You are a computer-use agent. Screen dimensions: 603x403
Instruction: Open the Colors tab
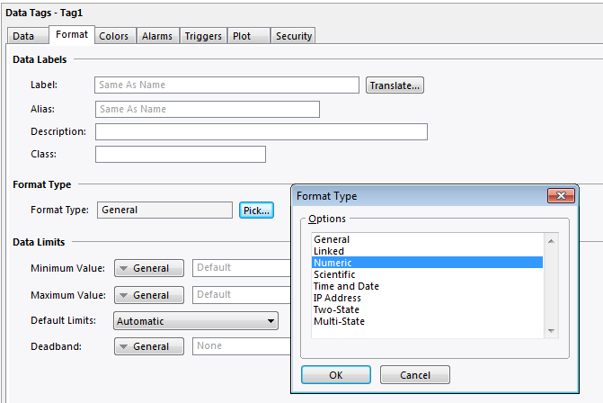click(x=115, y=36)
